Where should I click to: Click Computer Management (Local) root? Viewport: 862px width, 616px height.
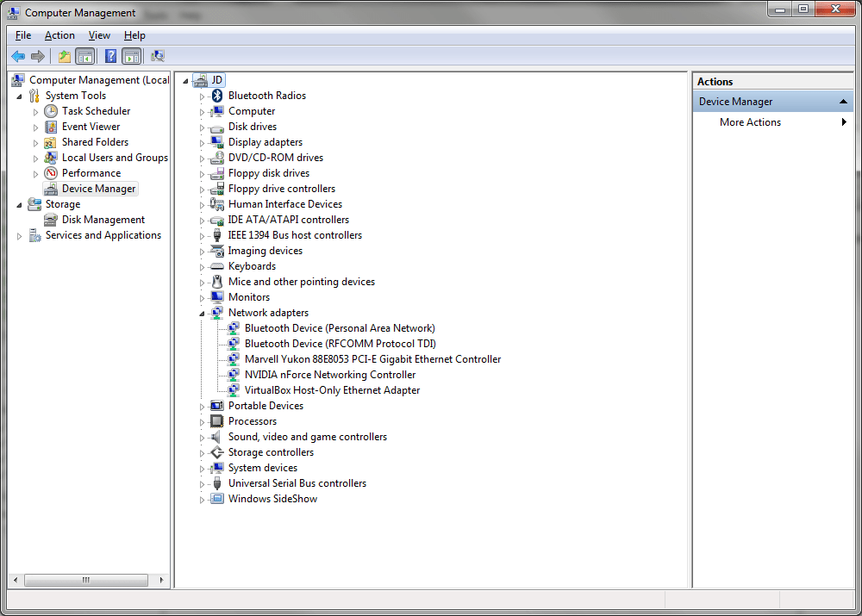pyautogui.click(x=99, y=80)
